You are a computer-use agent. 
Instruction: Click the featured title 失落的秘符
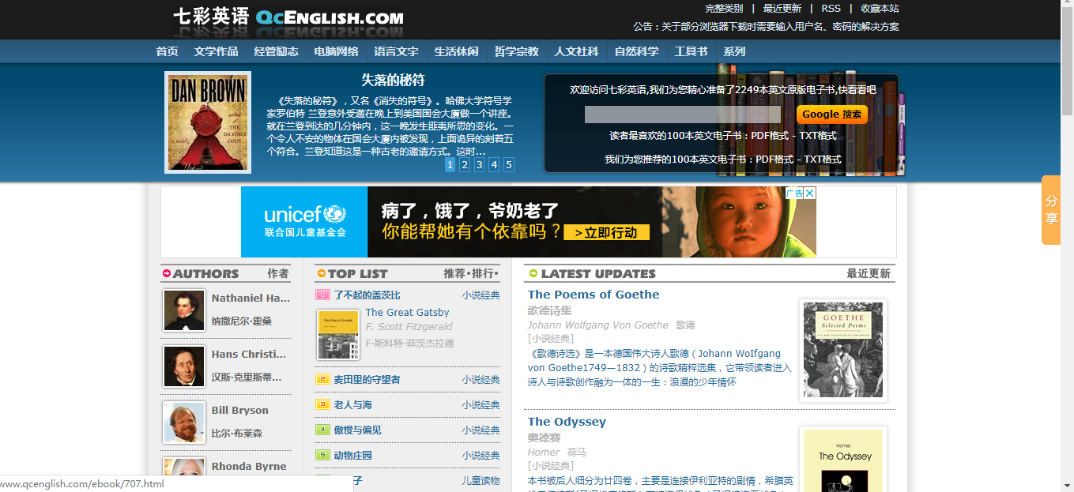tap(393, 80)
